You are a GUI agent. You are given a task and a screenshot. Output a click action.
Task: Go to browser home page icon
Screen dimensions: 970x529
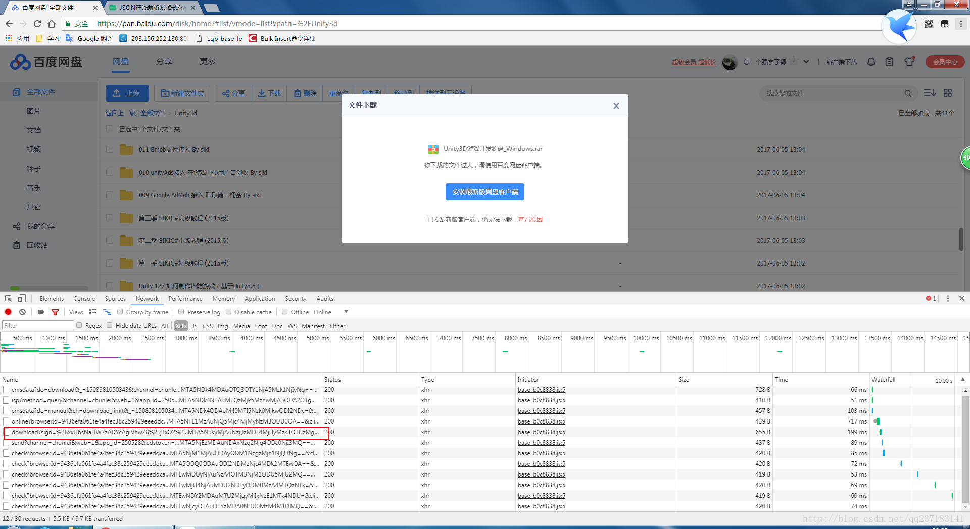pos(52,24)
